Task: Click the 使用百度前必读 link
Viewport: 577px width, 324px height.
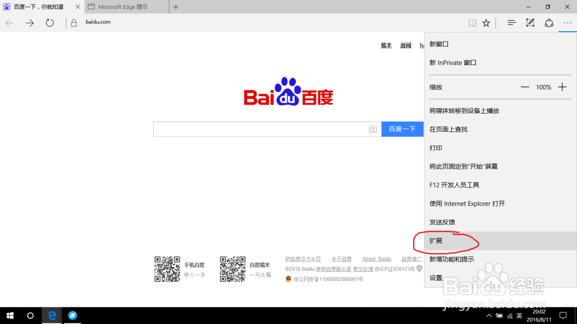Action: click(334, 269)
